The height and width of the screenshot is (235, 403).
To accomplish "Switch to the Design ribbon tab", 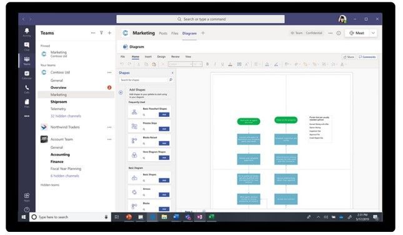I will (161, 57).
